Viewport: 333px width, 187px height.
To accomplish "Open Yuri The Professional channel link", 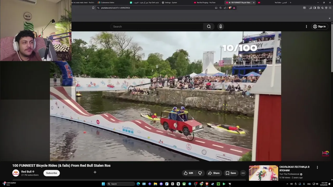I will pyautogui.click(x=289, y=174).
